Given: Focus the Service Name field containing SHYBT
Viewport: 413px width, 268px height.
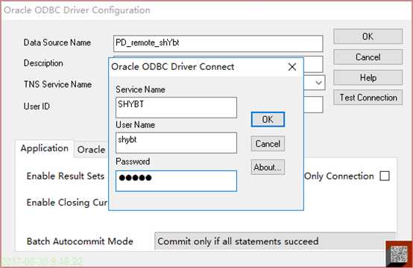Looking at the screenshot, I should click(176, 107).
